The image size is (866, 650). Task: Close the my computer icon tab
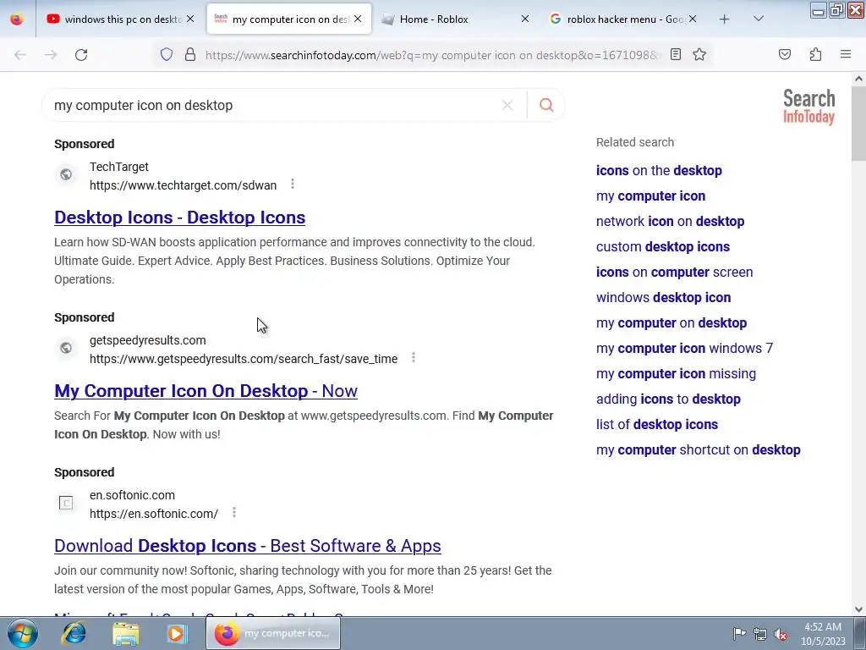pyautogui.click(x=358, y=19)
